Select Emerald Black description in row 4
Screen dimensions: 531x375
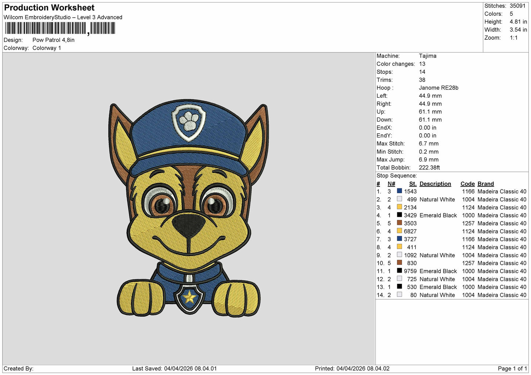[x=438, y=215]
